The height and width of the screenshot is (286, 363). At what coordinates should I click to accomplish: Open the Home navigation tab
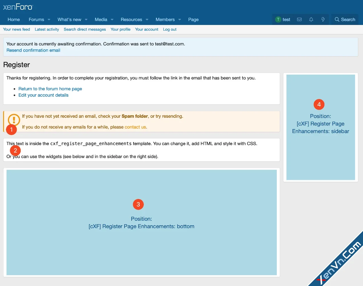(14, 20)
